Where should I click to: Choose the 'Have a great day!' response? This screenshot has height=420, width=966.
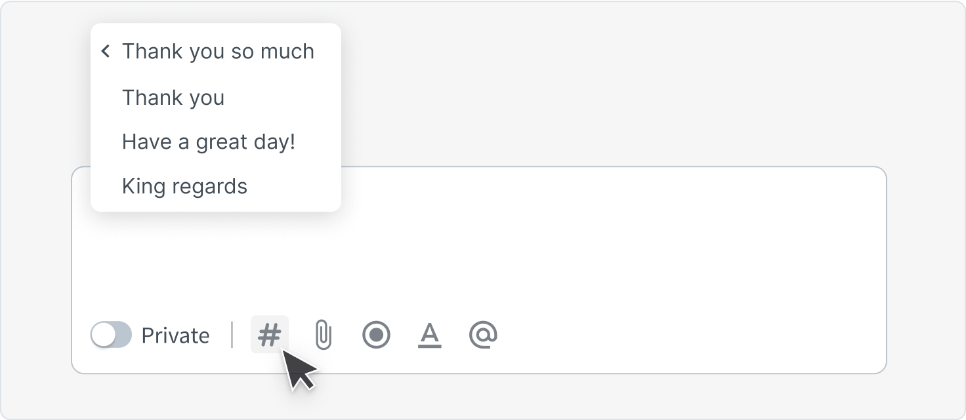coord(209,142)
